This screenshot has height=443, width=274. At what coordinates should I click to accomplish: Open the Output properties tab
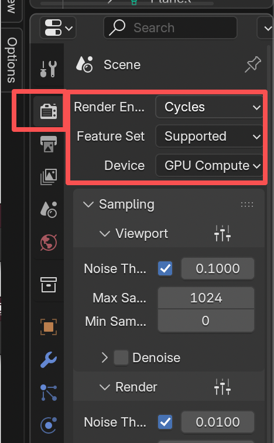(49, 144)
